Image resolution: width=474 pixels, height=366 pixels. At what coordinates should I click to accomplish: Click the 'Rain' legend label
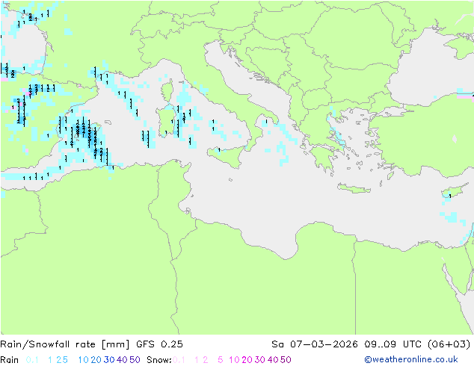tap(10, 360)
